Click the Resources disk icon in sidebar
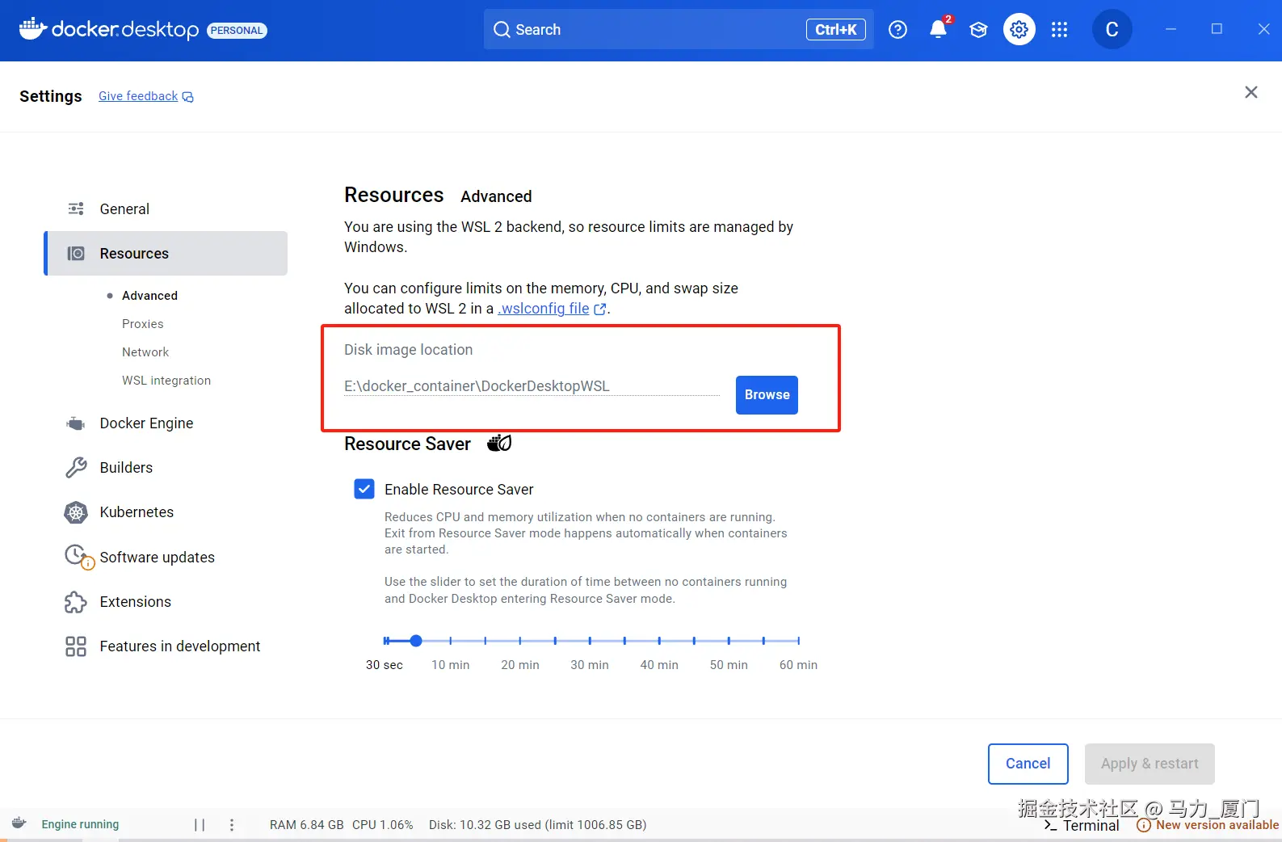 [x=76, y=254]
